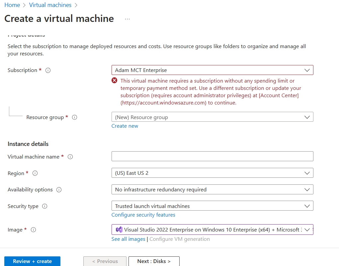Click the Instance details heading
This screenshot has width=339, height=266.
[x=28, y=144]
